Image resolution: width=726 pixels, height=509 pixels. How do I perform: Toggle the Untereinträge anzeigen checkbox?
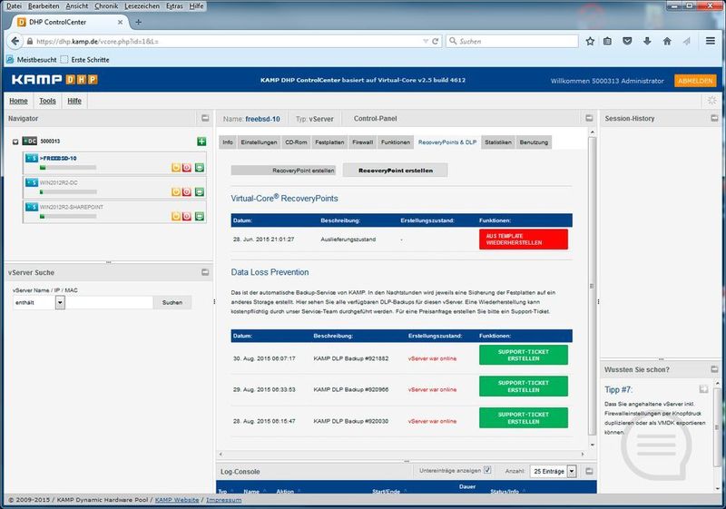(x=487, y=470)
